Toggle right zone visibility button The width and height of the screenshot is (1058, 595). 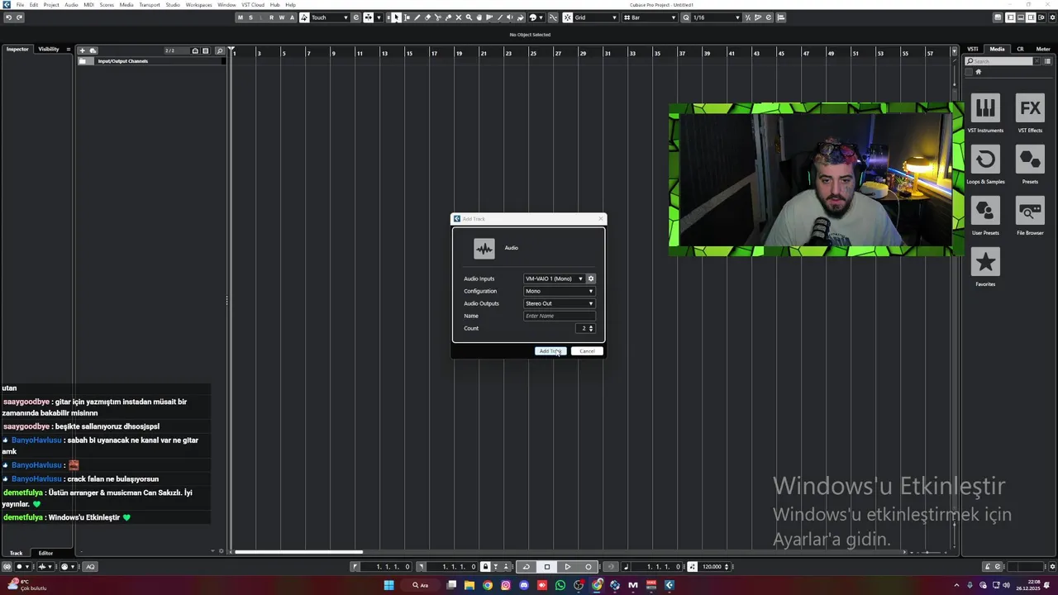tap(1031, 17)
